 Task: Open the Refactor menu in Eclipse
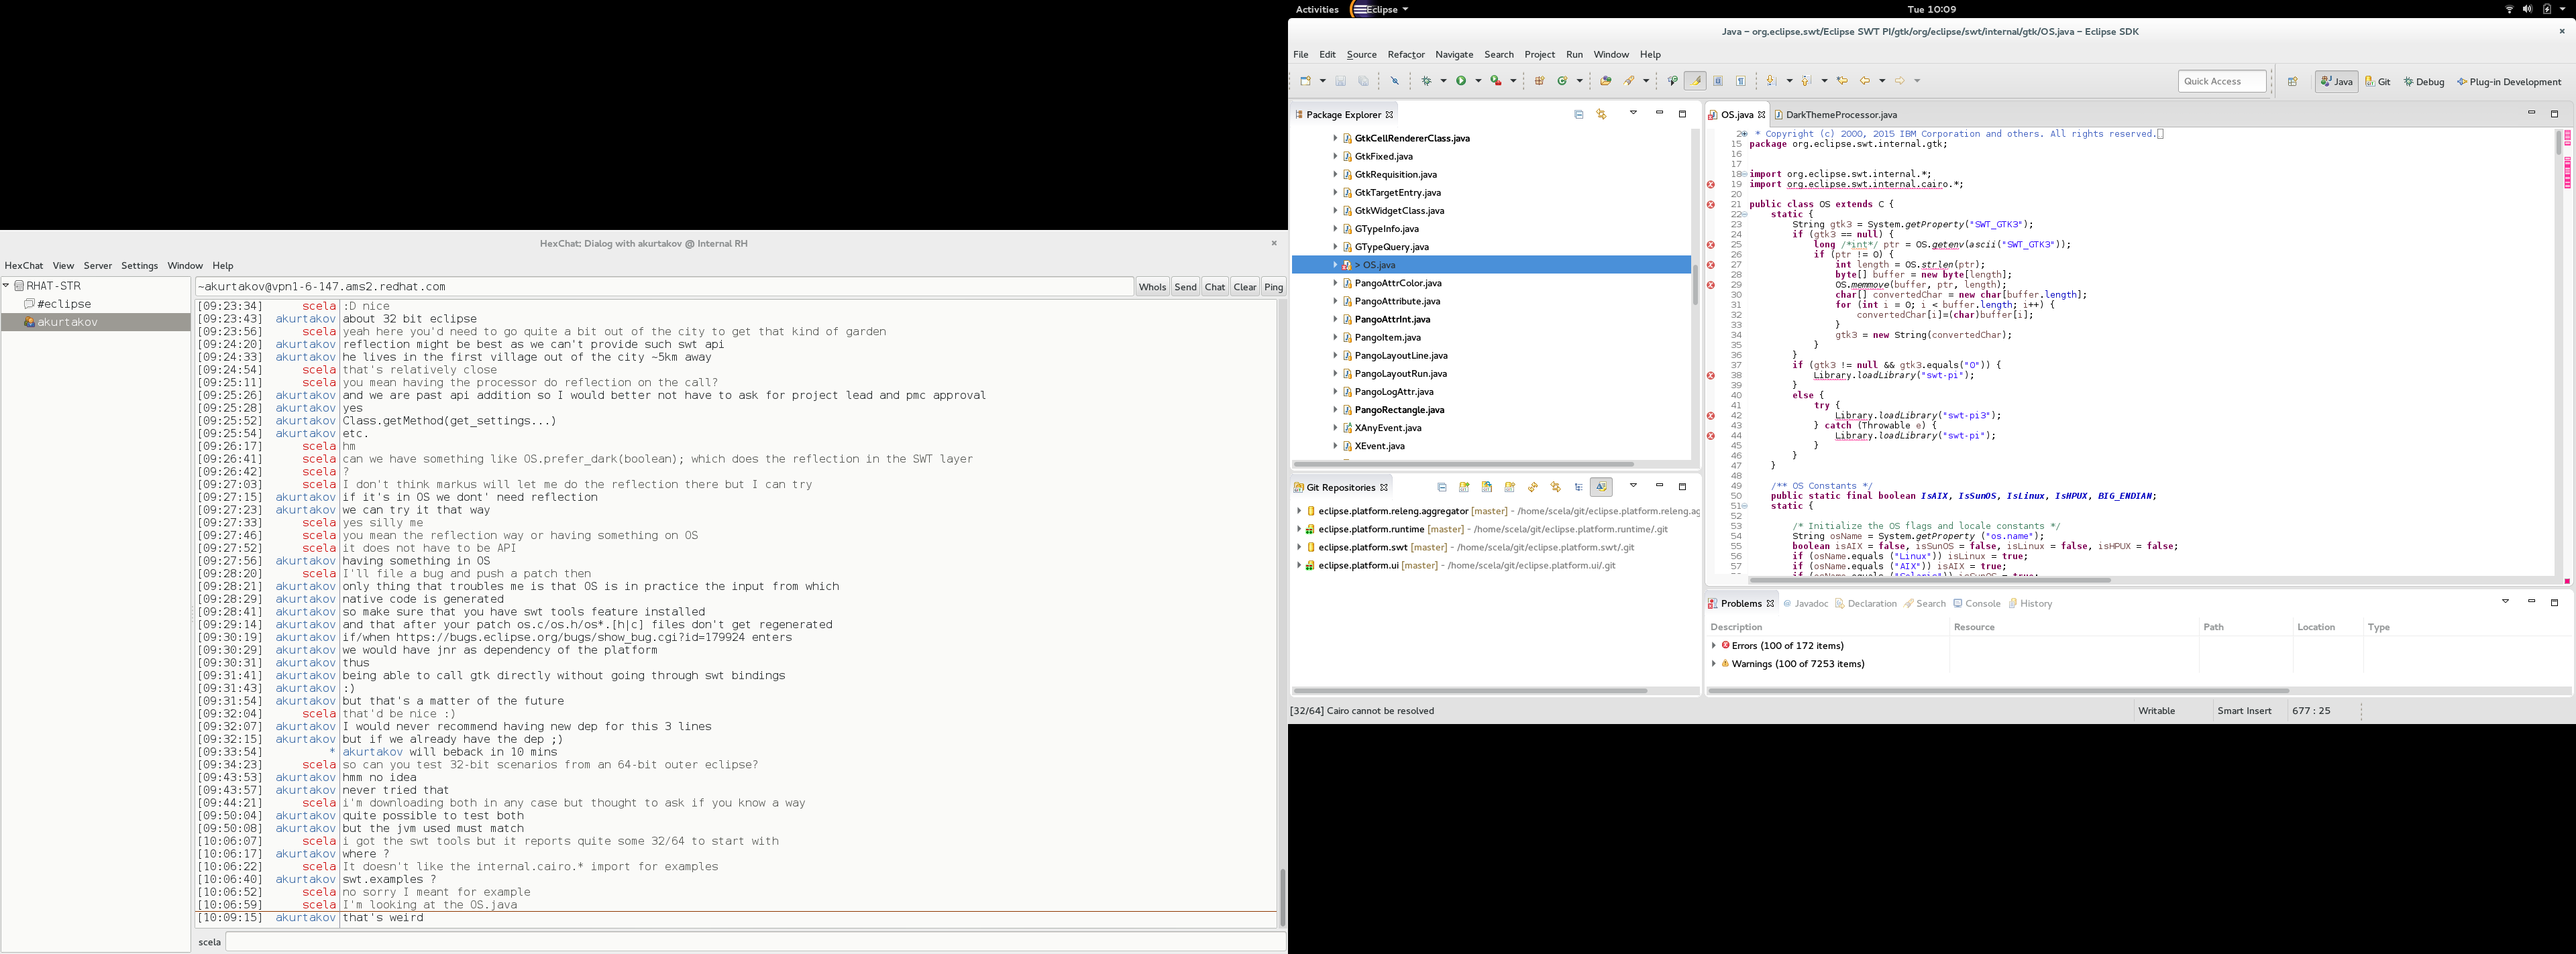[1406, 55]
